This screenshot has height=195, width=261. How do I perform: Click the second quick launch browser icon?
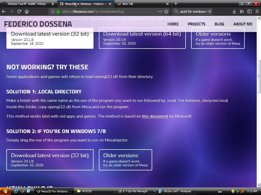coord(22,191)
